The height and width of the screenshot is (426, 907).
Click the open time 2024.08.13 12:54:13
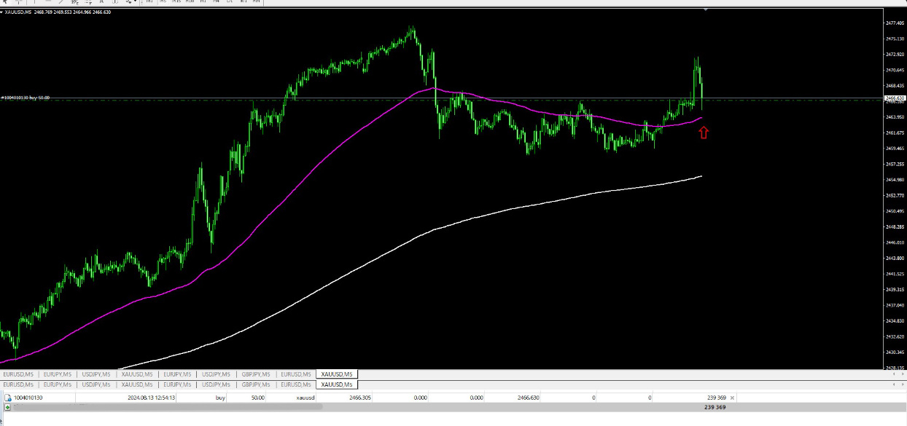pyautogui.click(x=152, y=398)
